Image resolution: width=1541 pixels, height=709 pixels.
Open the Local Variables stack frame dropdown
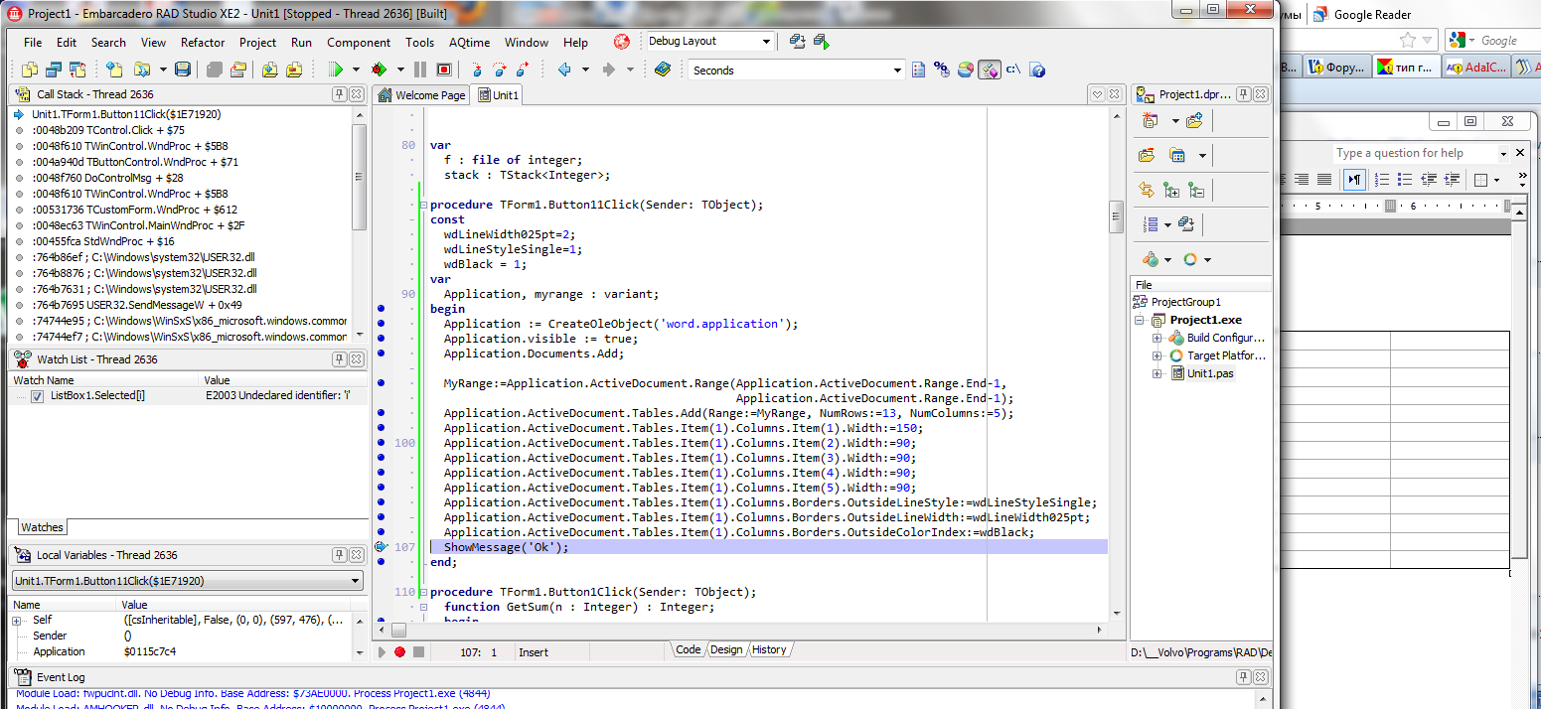pos(356,581)
